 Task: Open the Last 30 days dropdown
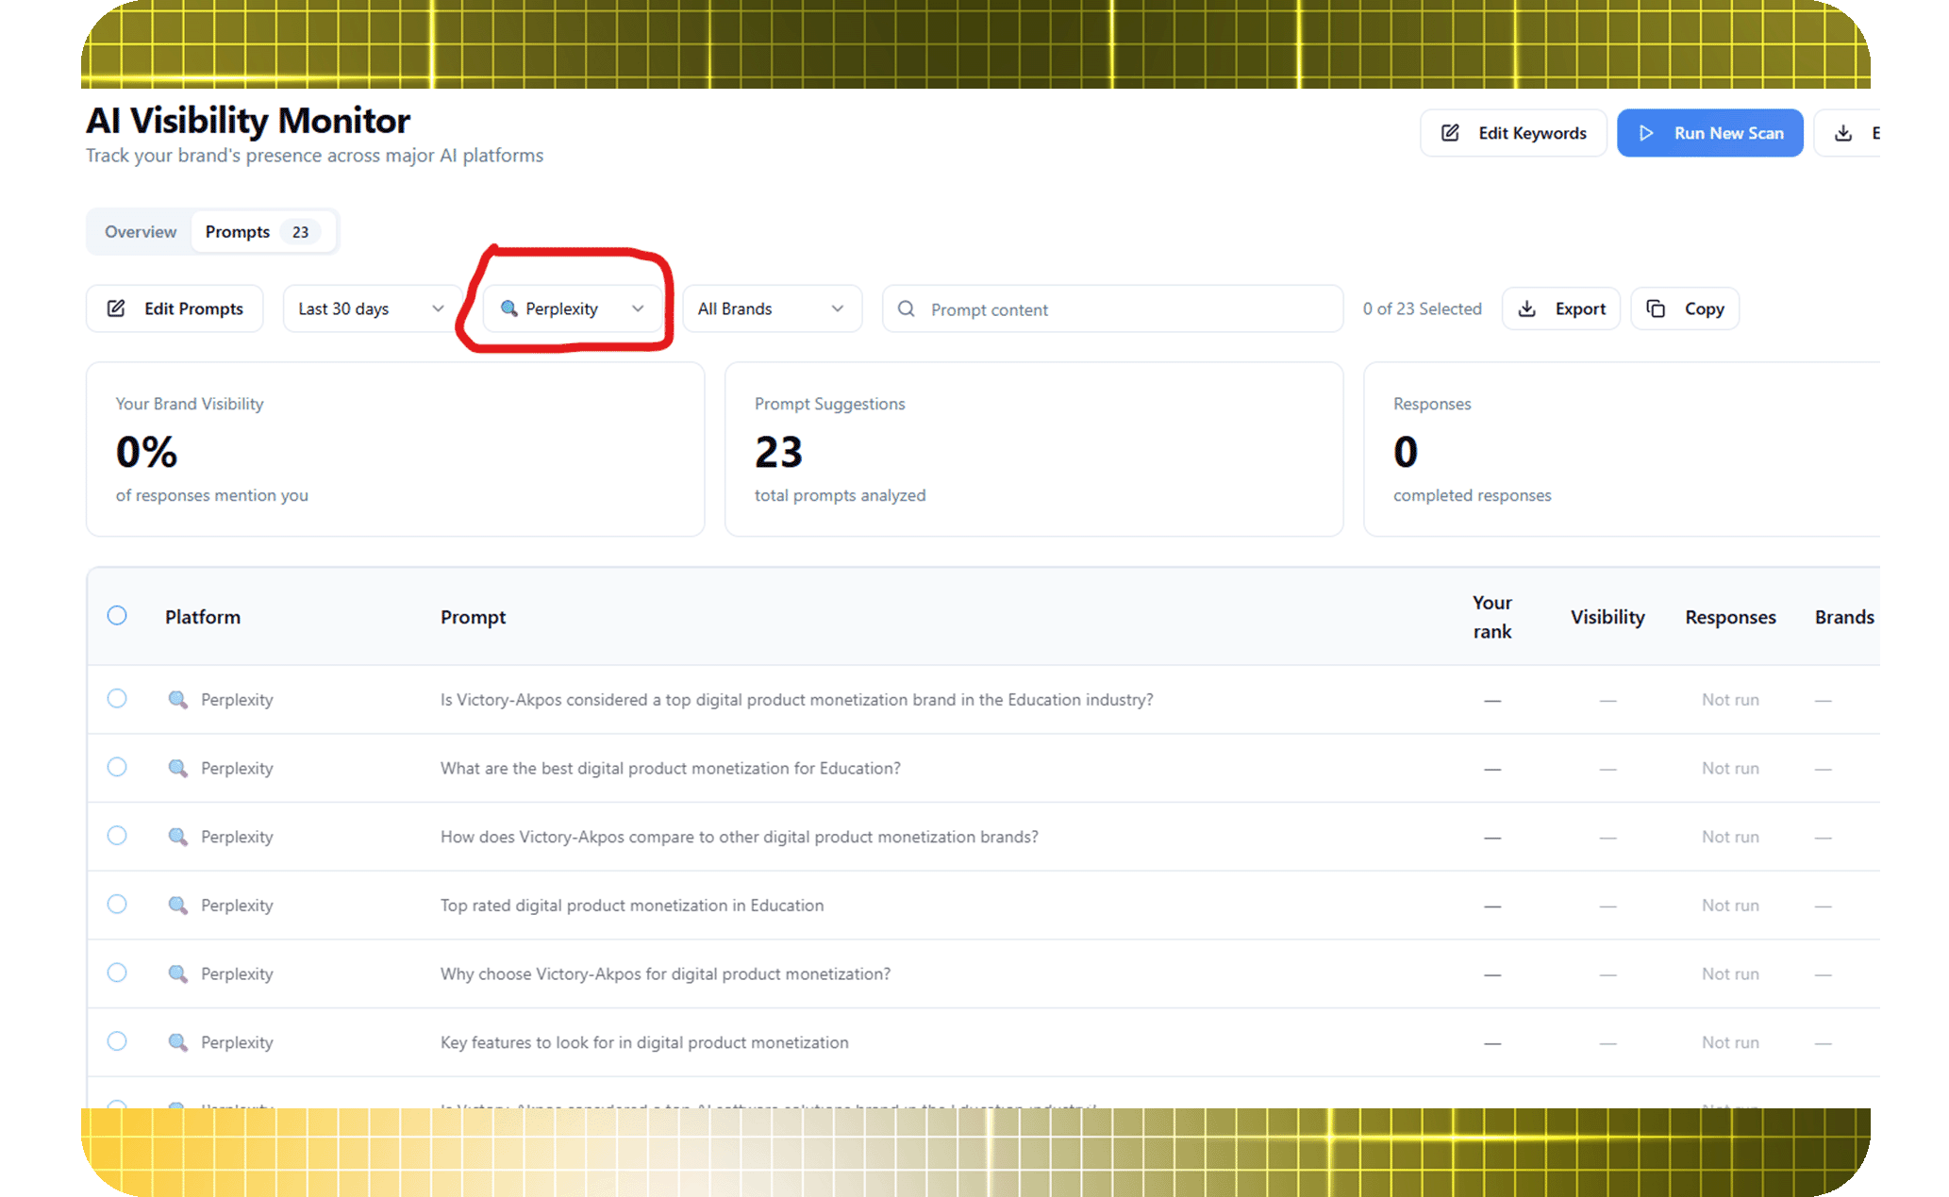[x=370, y=308]
